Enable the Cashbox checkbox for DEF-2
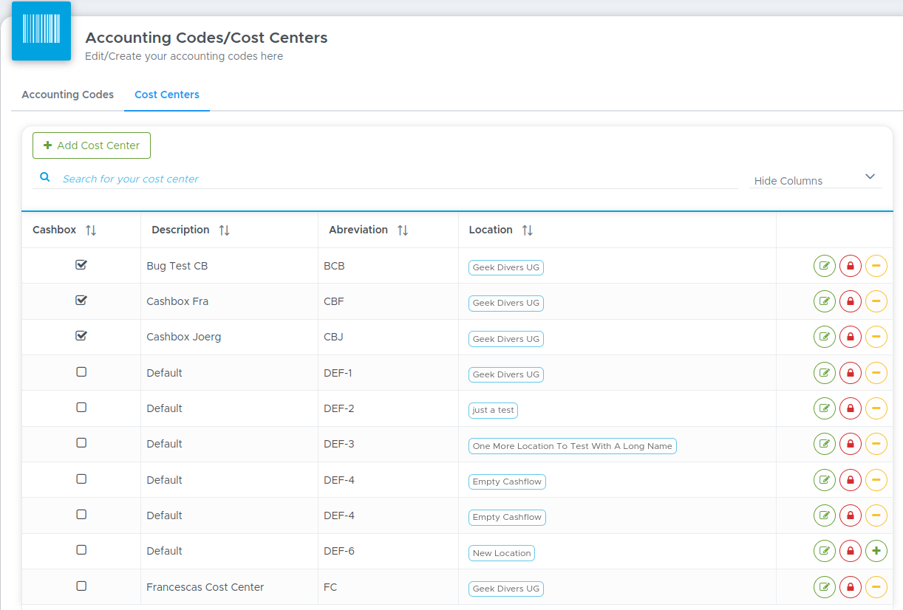 (81, 408)
